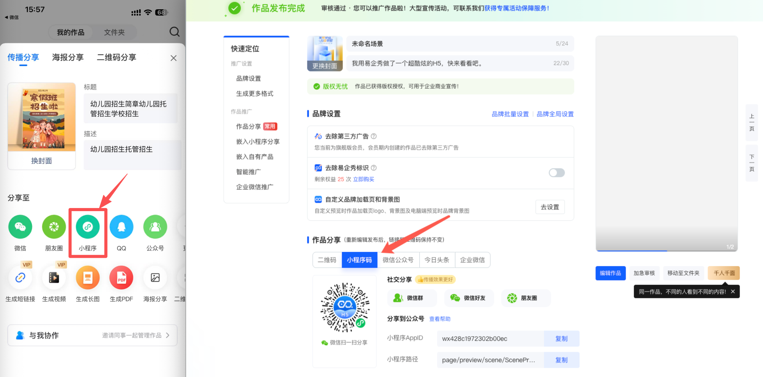
Task: Open 与我协作 row chevron
Action: click(x=168, y=335)
